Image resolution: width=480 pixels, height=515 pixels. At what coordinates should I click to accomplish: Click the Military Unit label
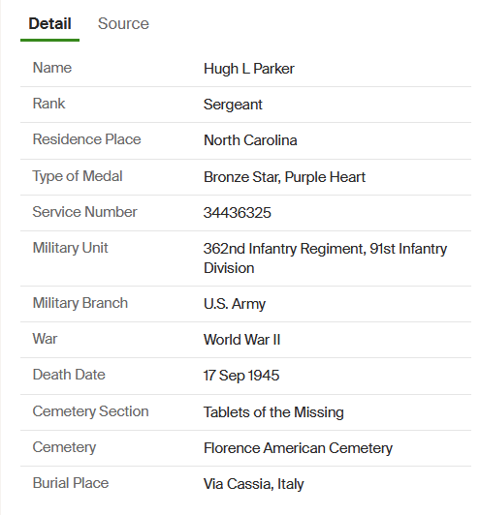coord(70,248)
